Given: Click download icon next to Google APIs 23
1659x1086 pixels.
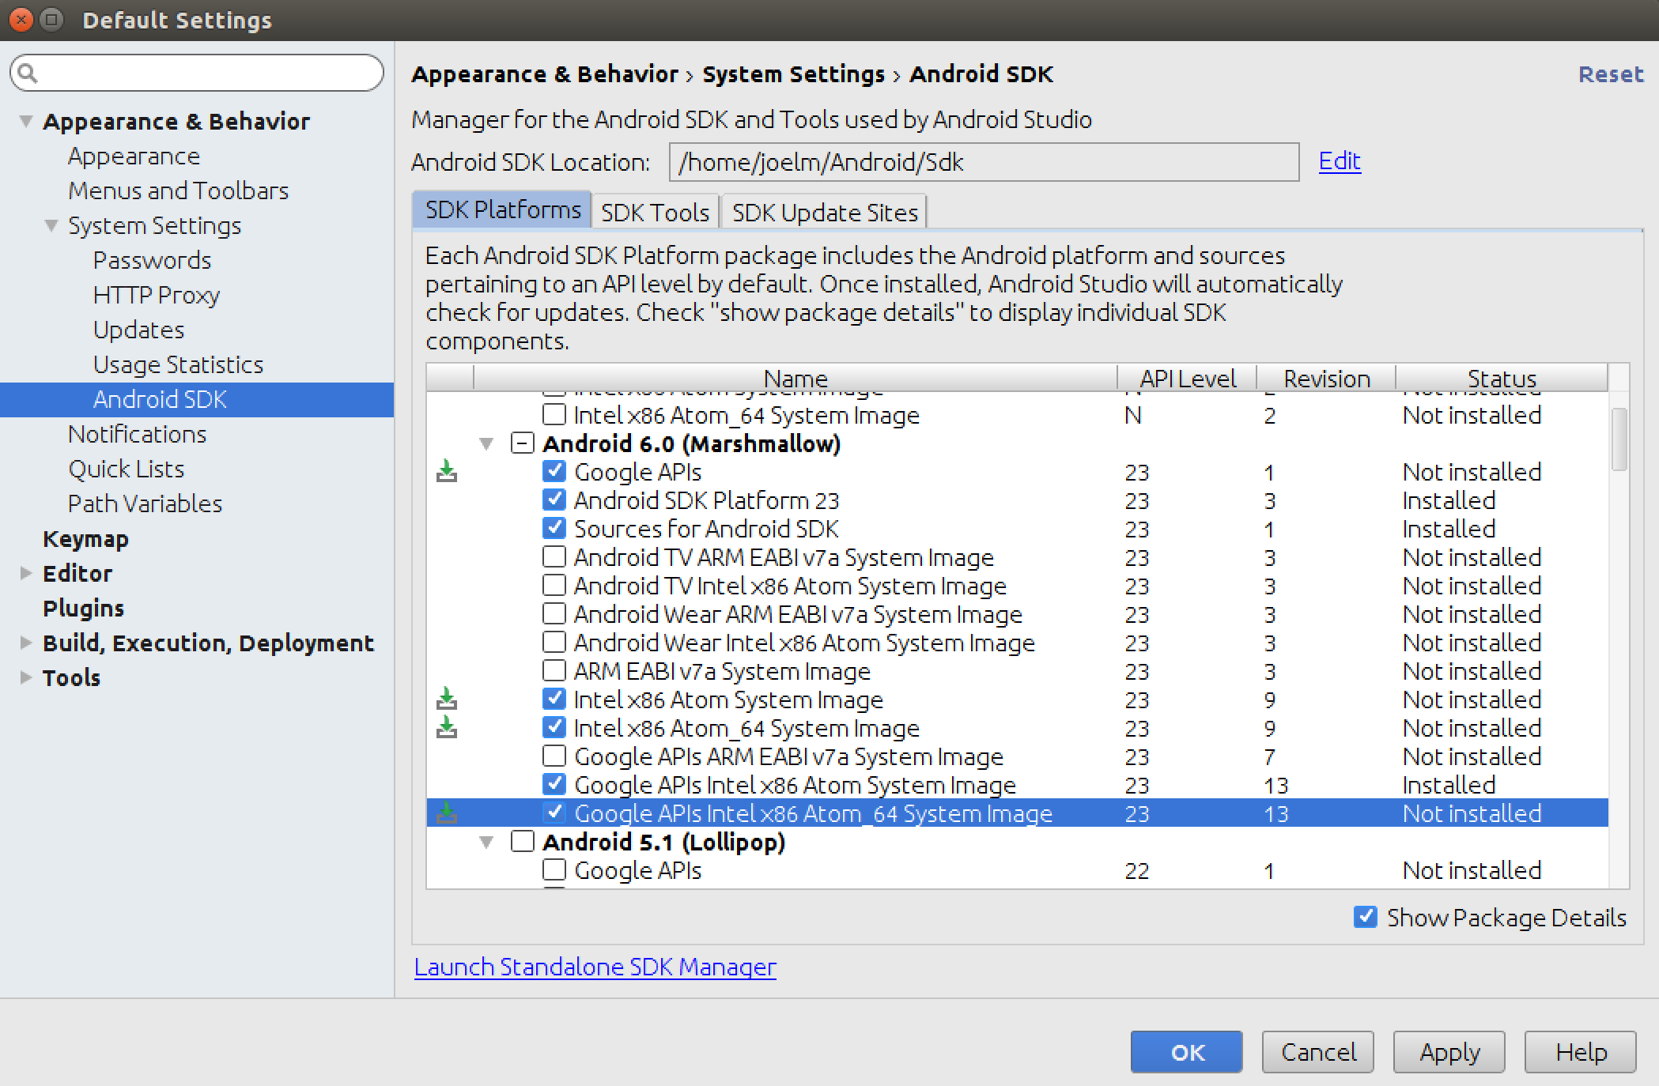Looking at the screenshot, I should (447, 472).
